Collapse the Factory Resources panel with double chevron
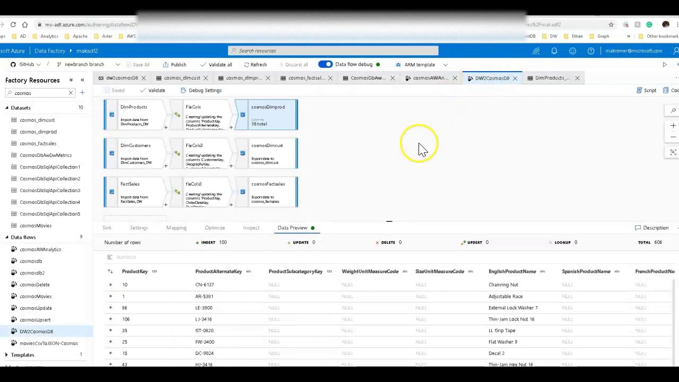Viewport: 679px width, 382px height. 82,80
